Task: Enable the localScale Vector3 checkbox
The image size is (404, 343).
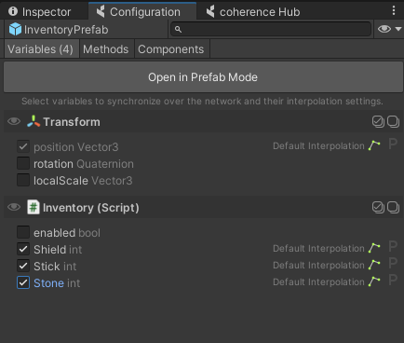Action: (x=23, y=180)
